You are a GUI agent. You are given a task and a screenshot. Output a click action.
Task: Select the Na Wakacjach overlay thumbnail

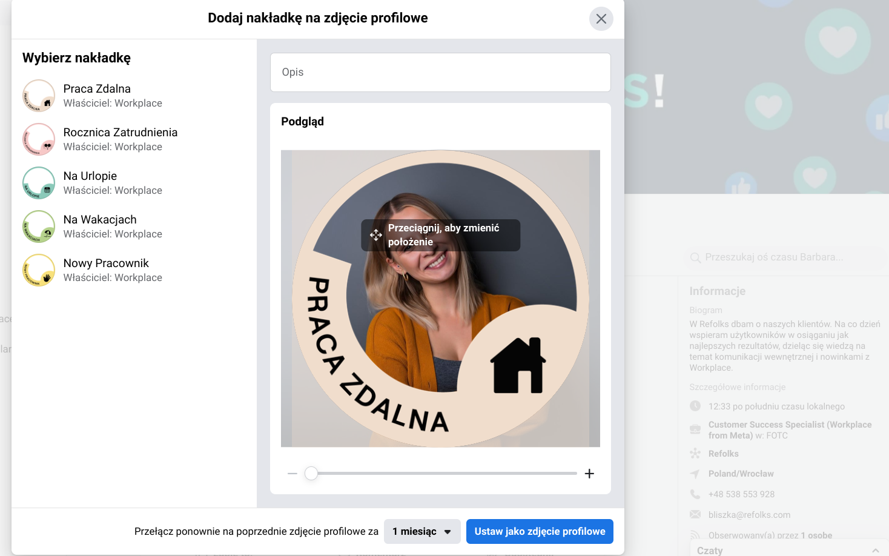[39, 226]
